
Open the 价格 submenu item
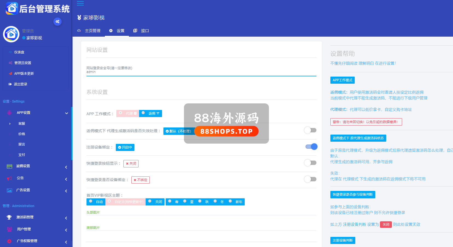[22, 134]
